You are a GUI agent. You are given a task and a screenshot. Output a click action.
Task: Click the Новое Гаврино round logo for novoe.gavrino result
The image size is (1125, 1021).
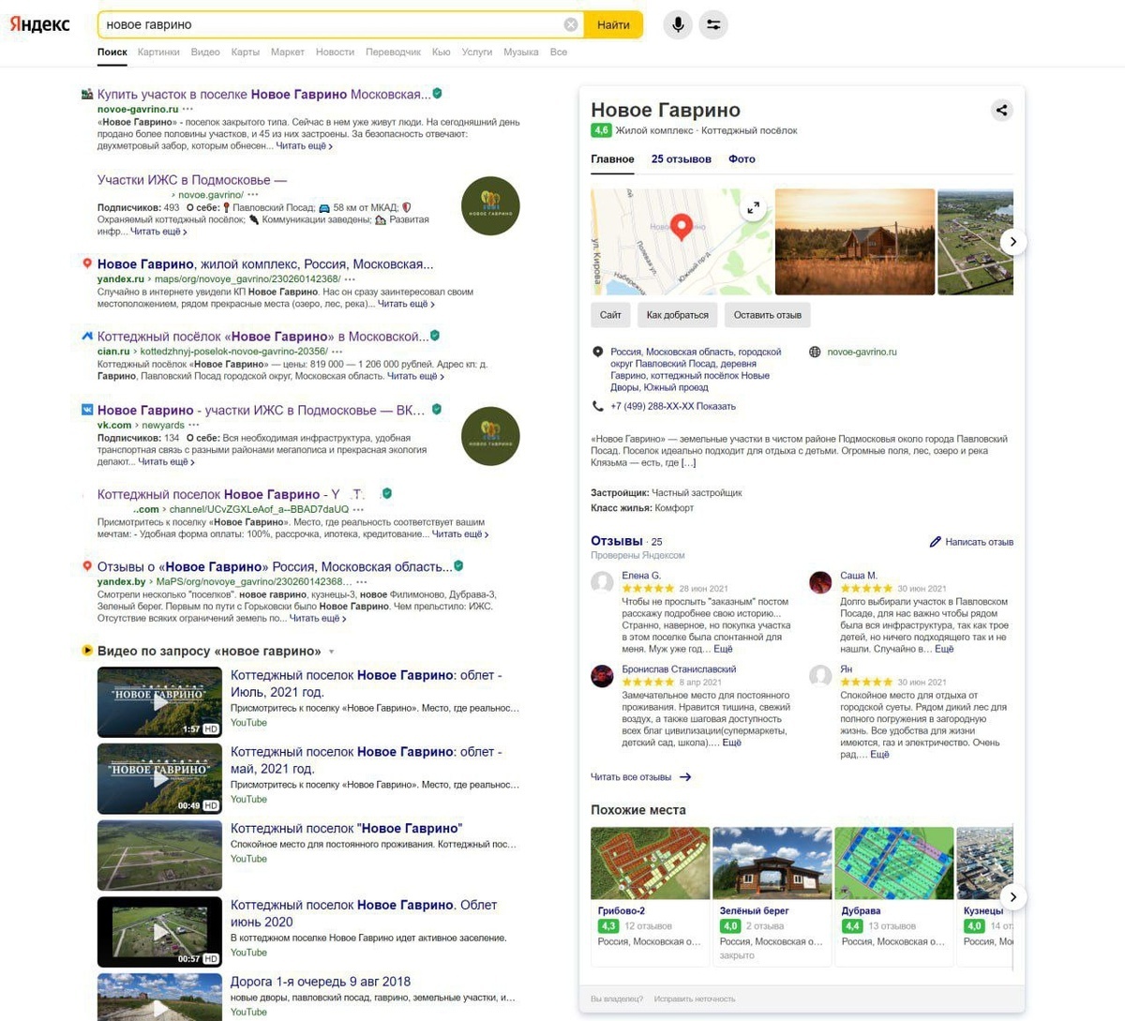490,205
